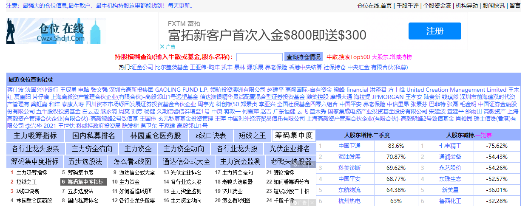The image size is (531, 206).
Task: Open 东航物流 in the 增持 table
Action: point(349,190)
